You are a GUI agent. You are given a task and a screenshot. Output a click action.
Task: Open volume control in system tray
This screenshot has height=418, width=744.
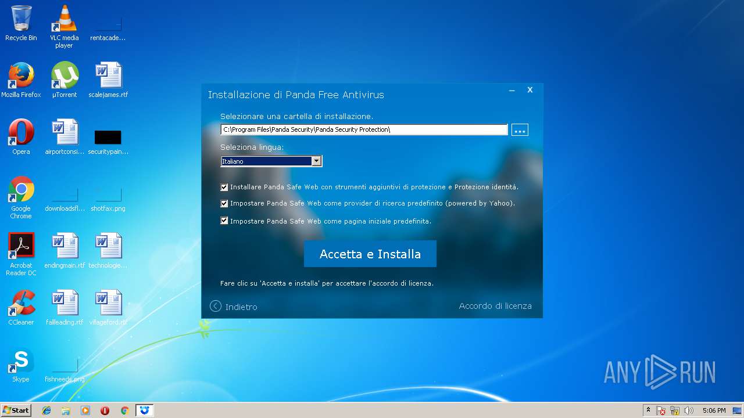[x=689, y=410]
